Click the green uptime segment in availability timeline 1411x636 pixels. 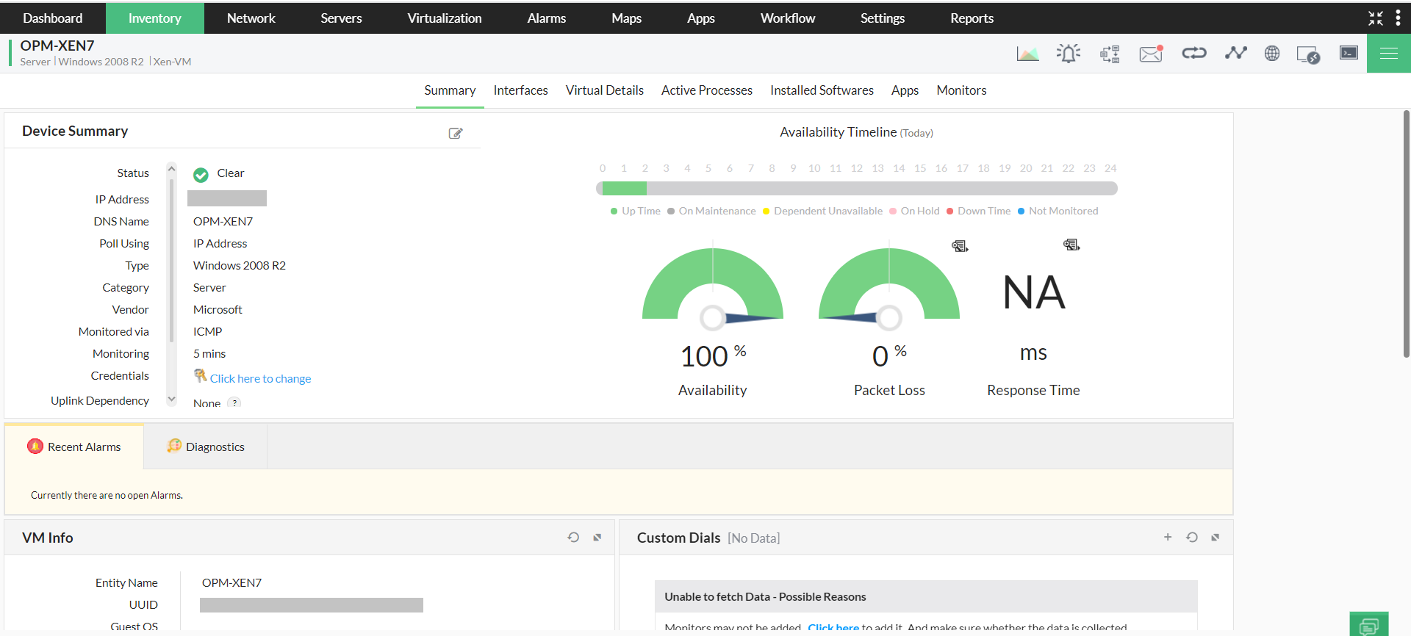pos(624,189)
